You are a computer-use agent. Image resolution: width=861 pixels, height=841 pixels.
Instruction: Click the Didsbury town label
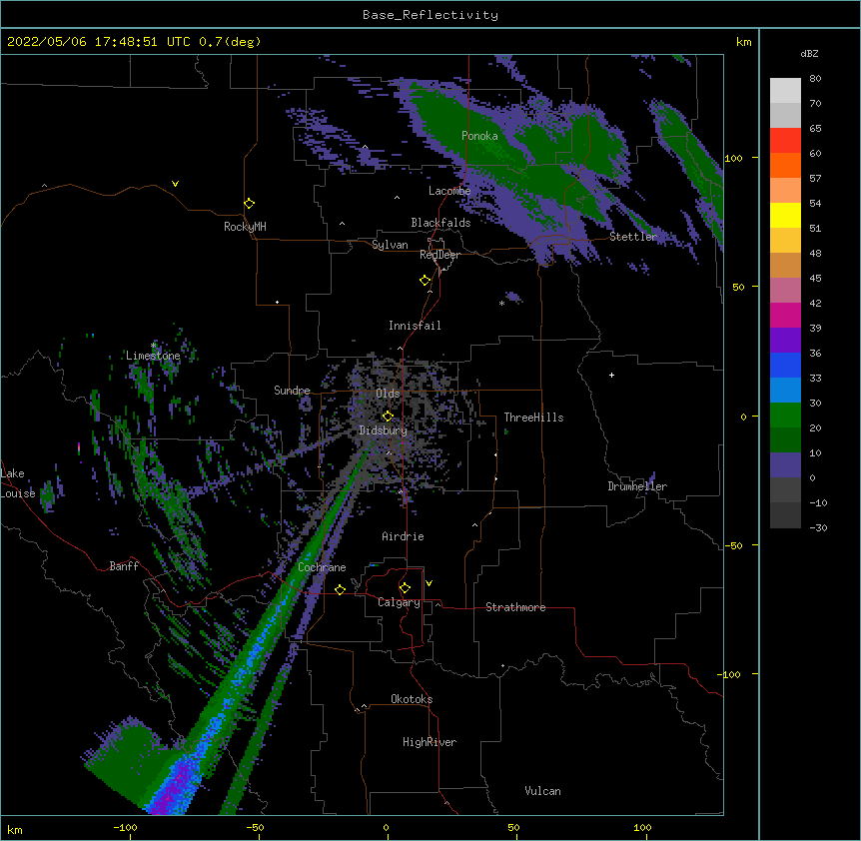383,430
